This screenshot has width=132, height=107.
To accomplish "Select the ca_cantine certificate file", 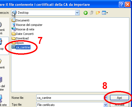I will click(21, 47).
